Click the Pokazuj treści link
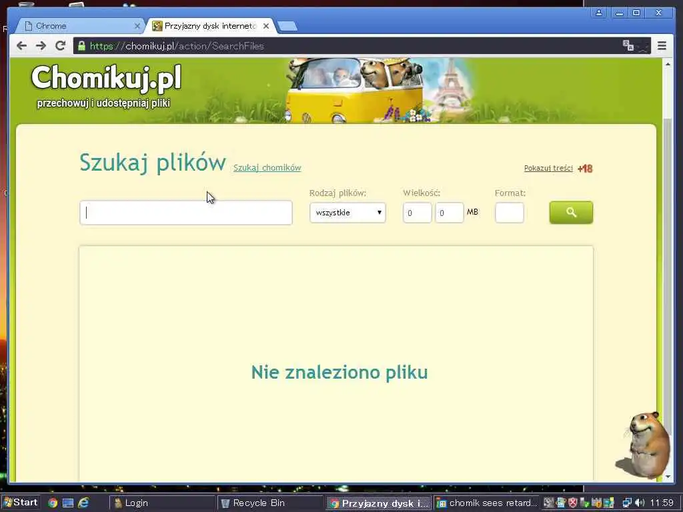Screen dimensions: 683x512 pos(548,168)
